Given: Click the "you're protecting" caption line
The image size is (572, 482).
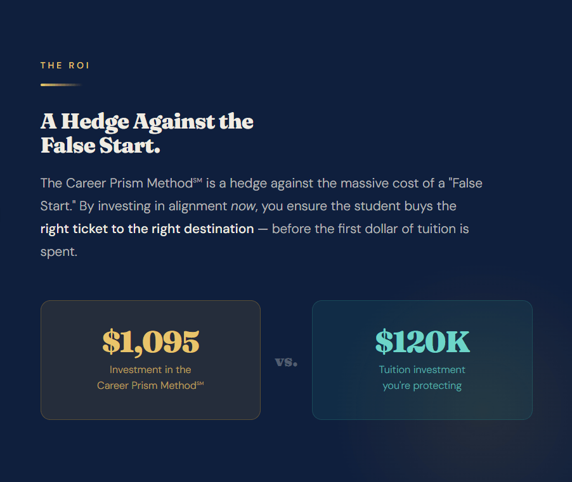Looking at the screenshot, I should [x=422, y=385].
